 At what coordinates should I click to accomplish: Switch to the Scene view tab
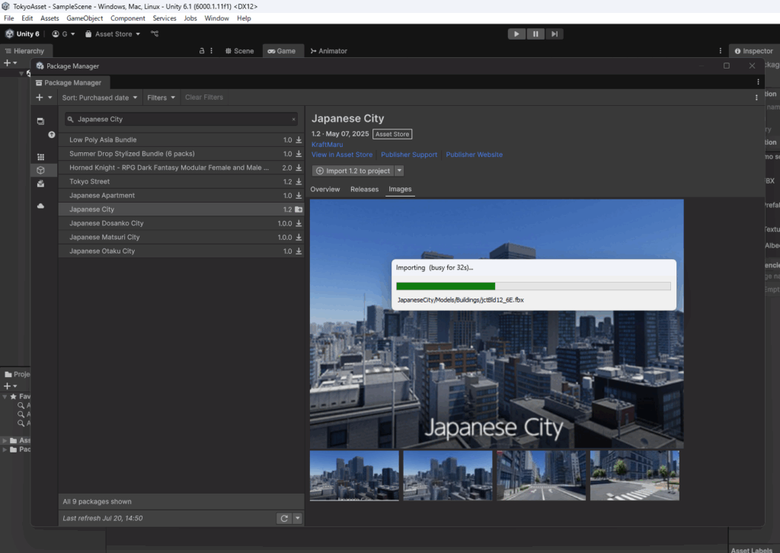pos(239,51)
